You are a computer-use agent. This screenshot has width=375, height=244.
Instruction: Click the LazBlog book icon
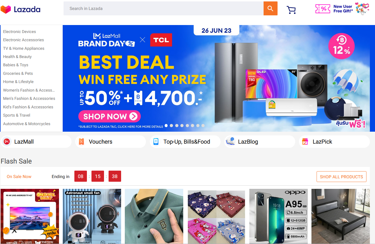click(x=230, y=141)
